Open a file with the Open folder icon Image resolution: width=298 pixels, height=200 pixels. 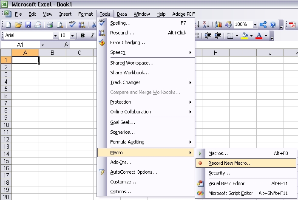[x=18, y=25]
